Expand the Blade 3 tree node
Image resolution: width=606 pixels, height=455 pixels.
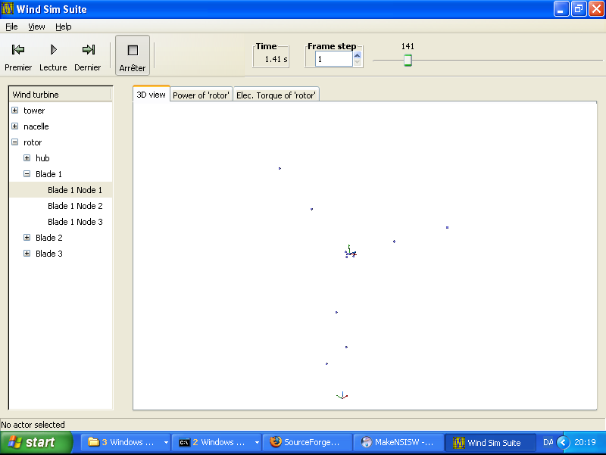coord(27,254)
